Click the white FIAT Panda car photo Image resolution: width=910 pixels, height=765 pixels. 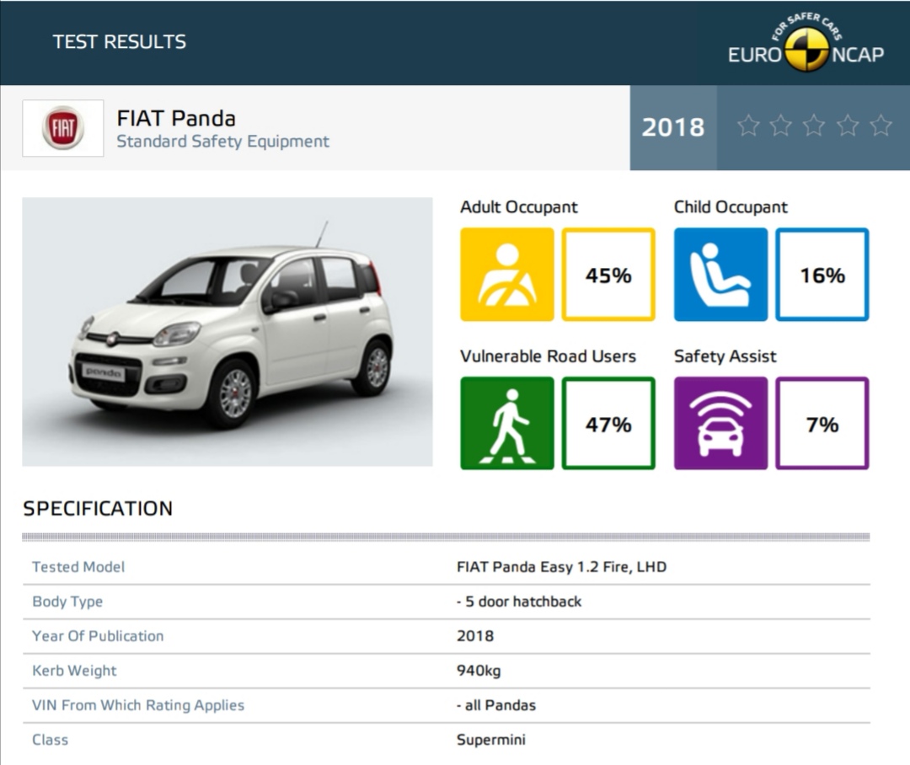(x=227, y=332)
